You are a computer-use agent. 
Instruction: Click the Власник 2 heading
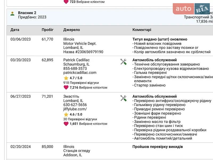[x=27, y=13]
